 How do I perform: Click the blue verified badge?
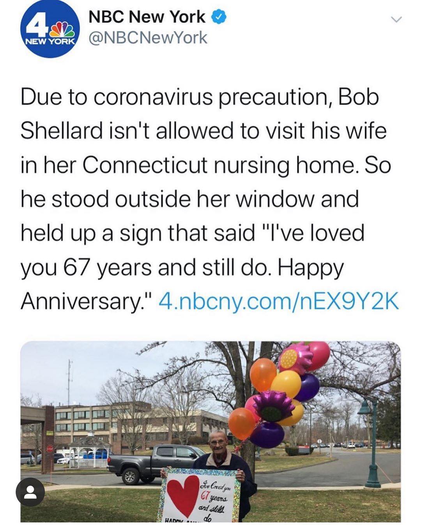coord(218,17)
